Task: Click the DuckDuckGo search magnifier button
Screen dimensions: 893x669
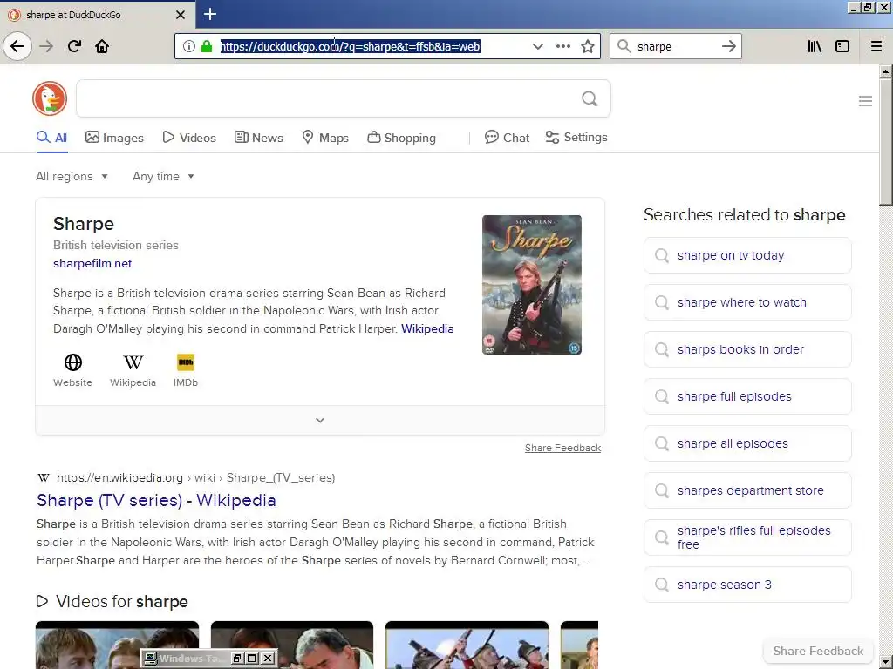Action: pos(590,99)
